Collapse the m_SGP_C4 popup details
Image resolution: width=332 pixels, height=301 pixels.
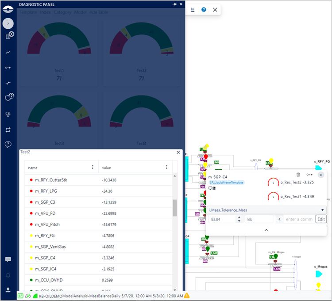click(x=266, y=230)
